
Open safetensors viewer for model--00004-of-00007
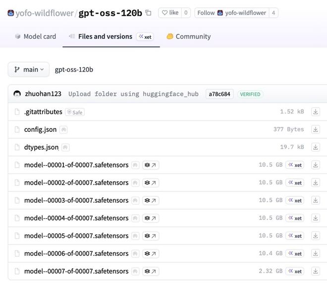151,218
